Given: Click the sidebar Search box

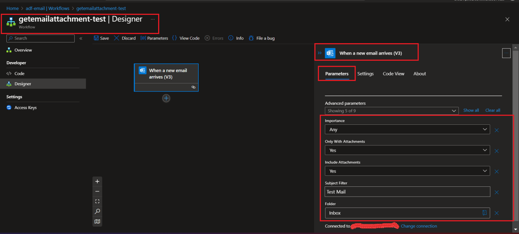Looking at the screenshot, I should tap(41, 38).
